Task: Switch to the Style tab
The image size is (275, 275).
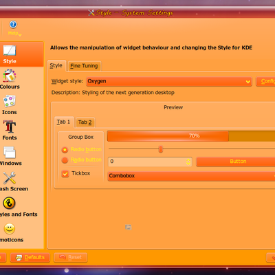Action: [x=56, y=66]
